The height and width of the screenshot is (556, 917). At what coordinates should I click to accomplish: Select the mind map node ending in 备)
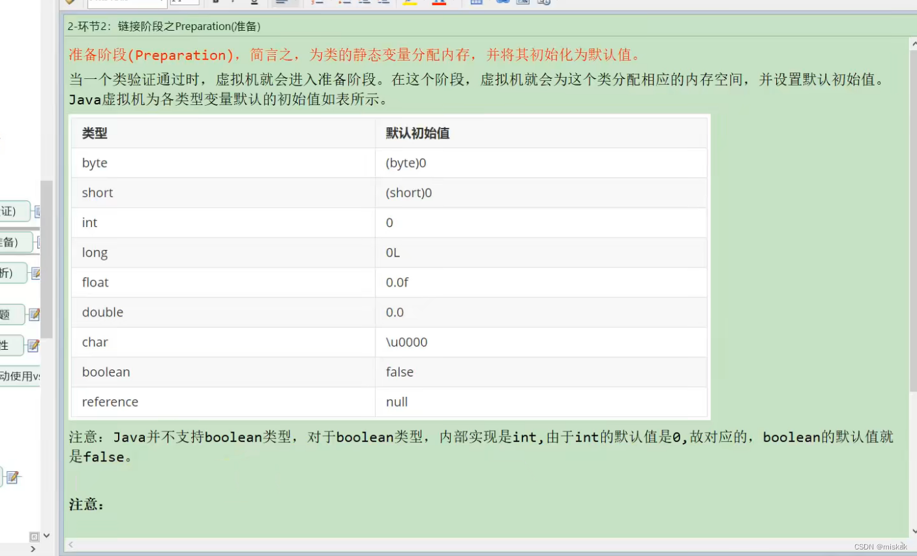click(16, 242)
